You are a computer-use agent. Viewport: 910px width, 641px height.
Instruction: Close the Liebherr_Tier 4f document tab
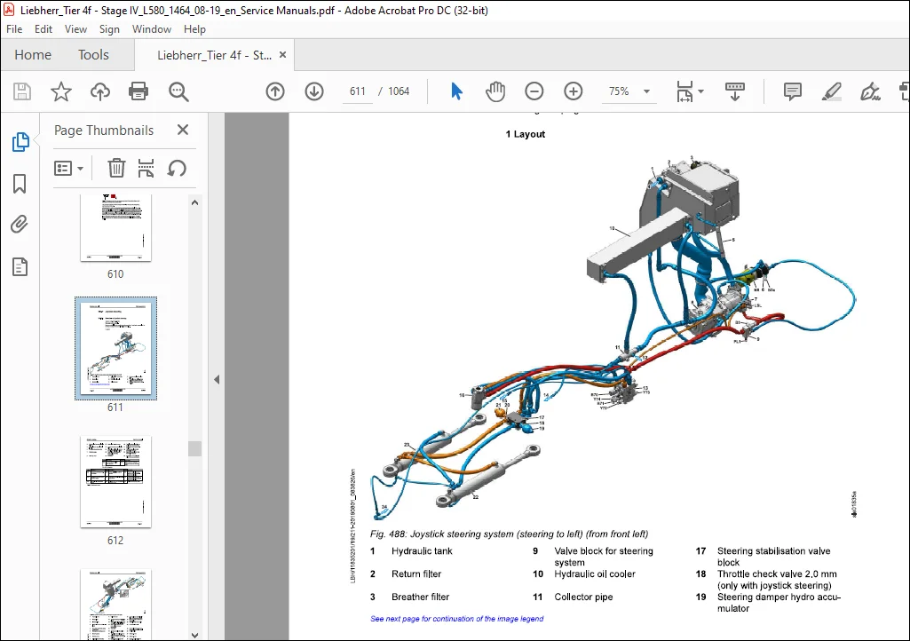click(x=282, y=54)
